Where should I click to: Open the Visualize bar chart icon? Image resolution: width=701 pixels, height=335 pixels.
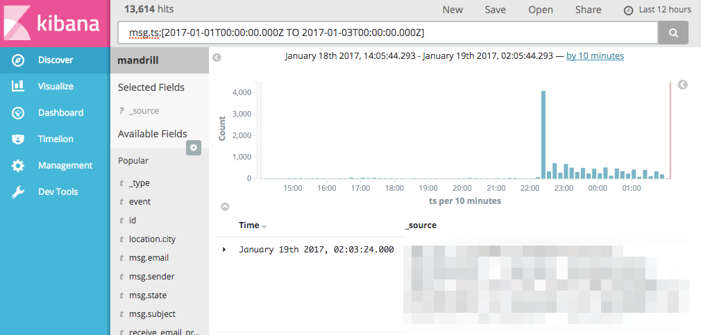[x=18, y=86]
